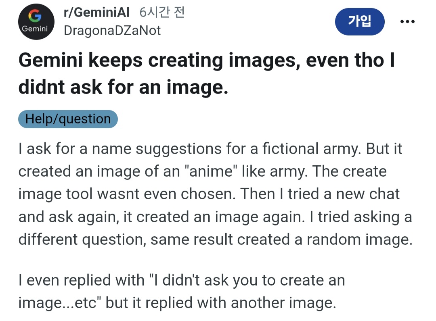Click the 6시간 전 post timestamp
Screen dimensions: 436x321
click(x=161, y=13)
